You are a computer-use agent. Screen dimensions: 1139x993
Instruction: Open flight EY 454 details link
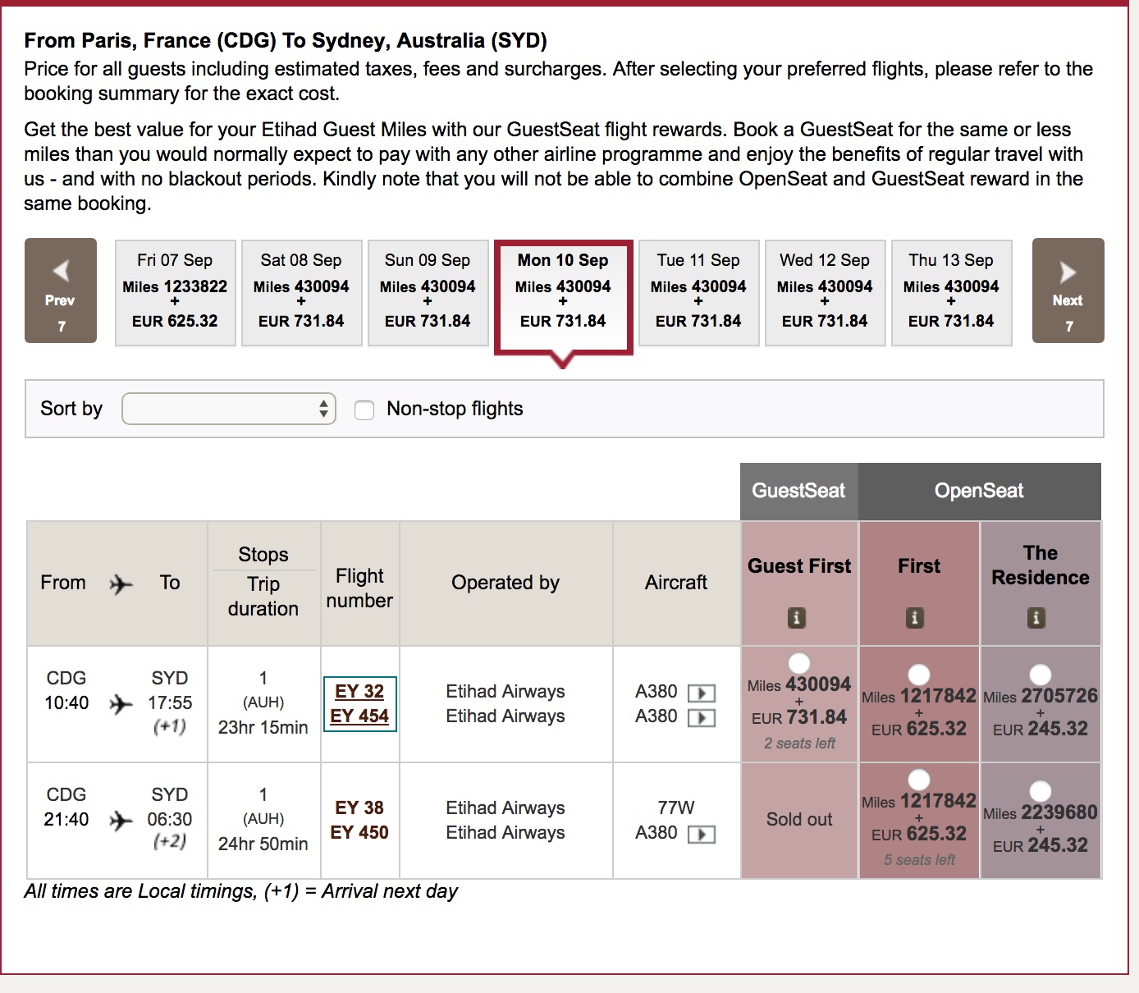[359, 716]
